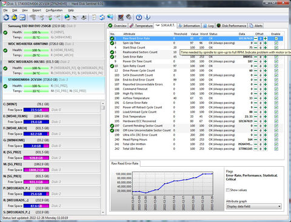The image size is (291, 222).
Task: Switch to the Temperature tab
Action: (141, 25)
